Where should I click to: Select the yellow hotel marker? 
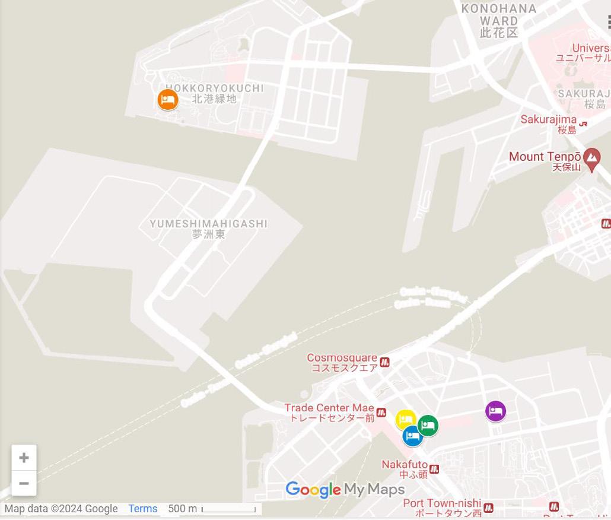point(405,420)
